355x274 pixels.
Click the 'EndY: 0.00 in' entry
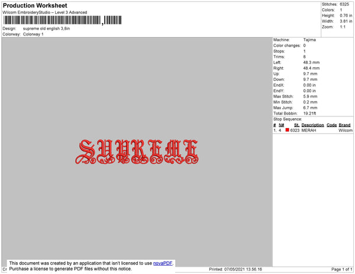pyautogui.click(x=294, y=91)
